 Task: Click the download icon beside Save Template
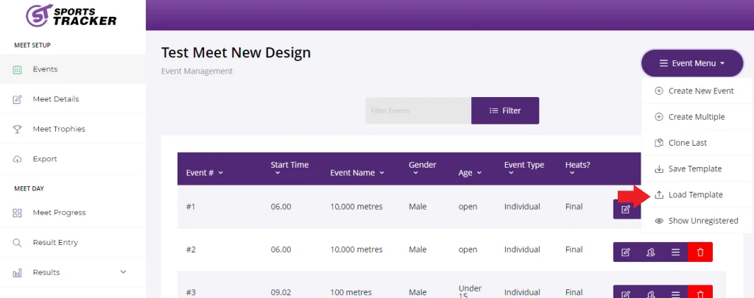tap(659, 168)
